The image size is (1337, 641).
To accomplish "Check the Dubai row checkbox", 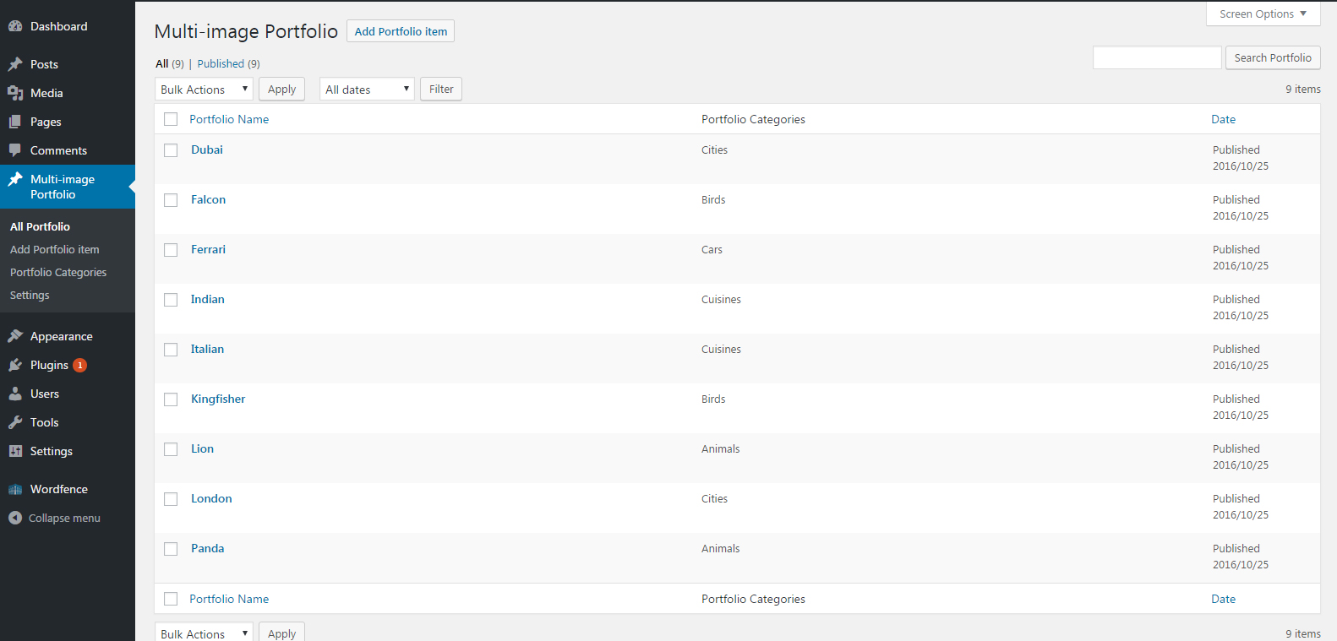I will (171, 150).
